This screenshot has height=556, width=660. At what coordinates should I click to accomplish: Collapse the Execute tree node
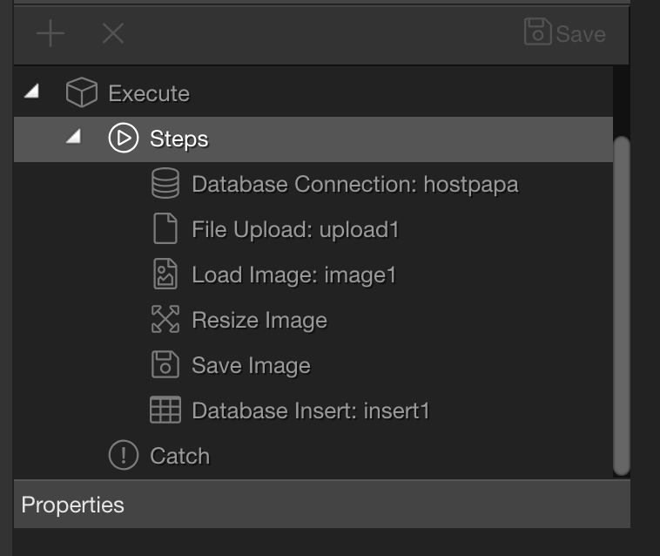(x=32, y=91)
